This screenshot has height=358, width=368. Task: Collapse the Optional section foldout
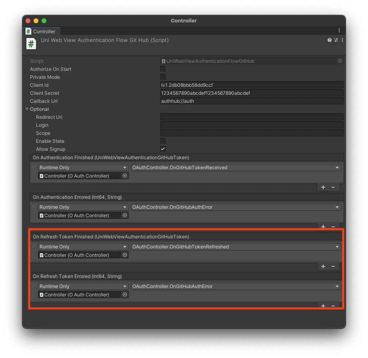(27, 109)
